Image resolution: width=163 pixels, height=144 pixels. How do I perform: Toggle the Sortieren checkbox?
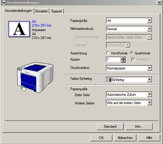coord(133,60)
